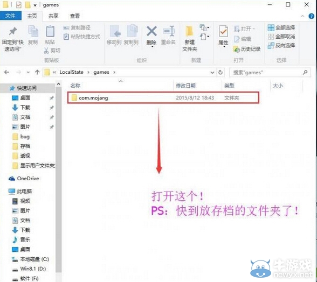Expand chevron after games in path

click(x=114, y=72)
